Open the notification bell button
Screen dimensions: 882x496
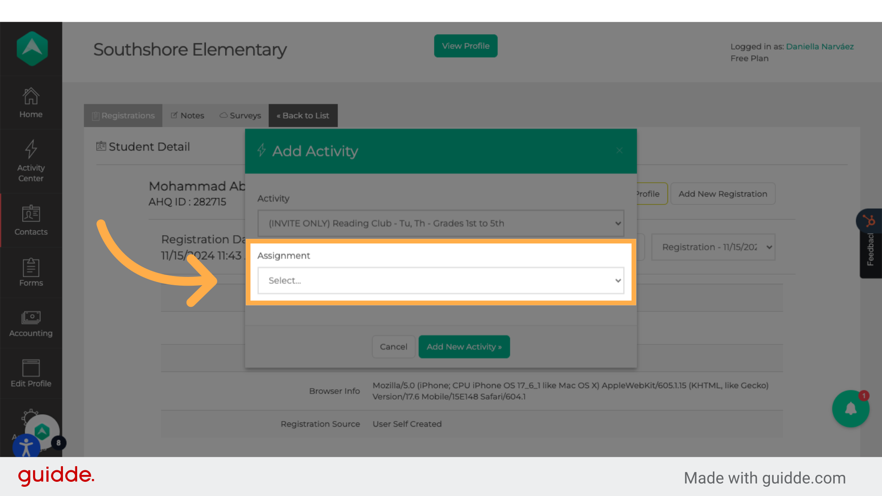850,408
